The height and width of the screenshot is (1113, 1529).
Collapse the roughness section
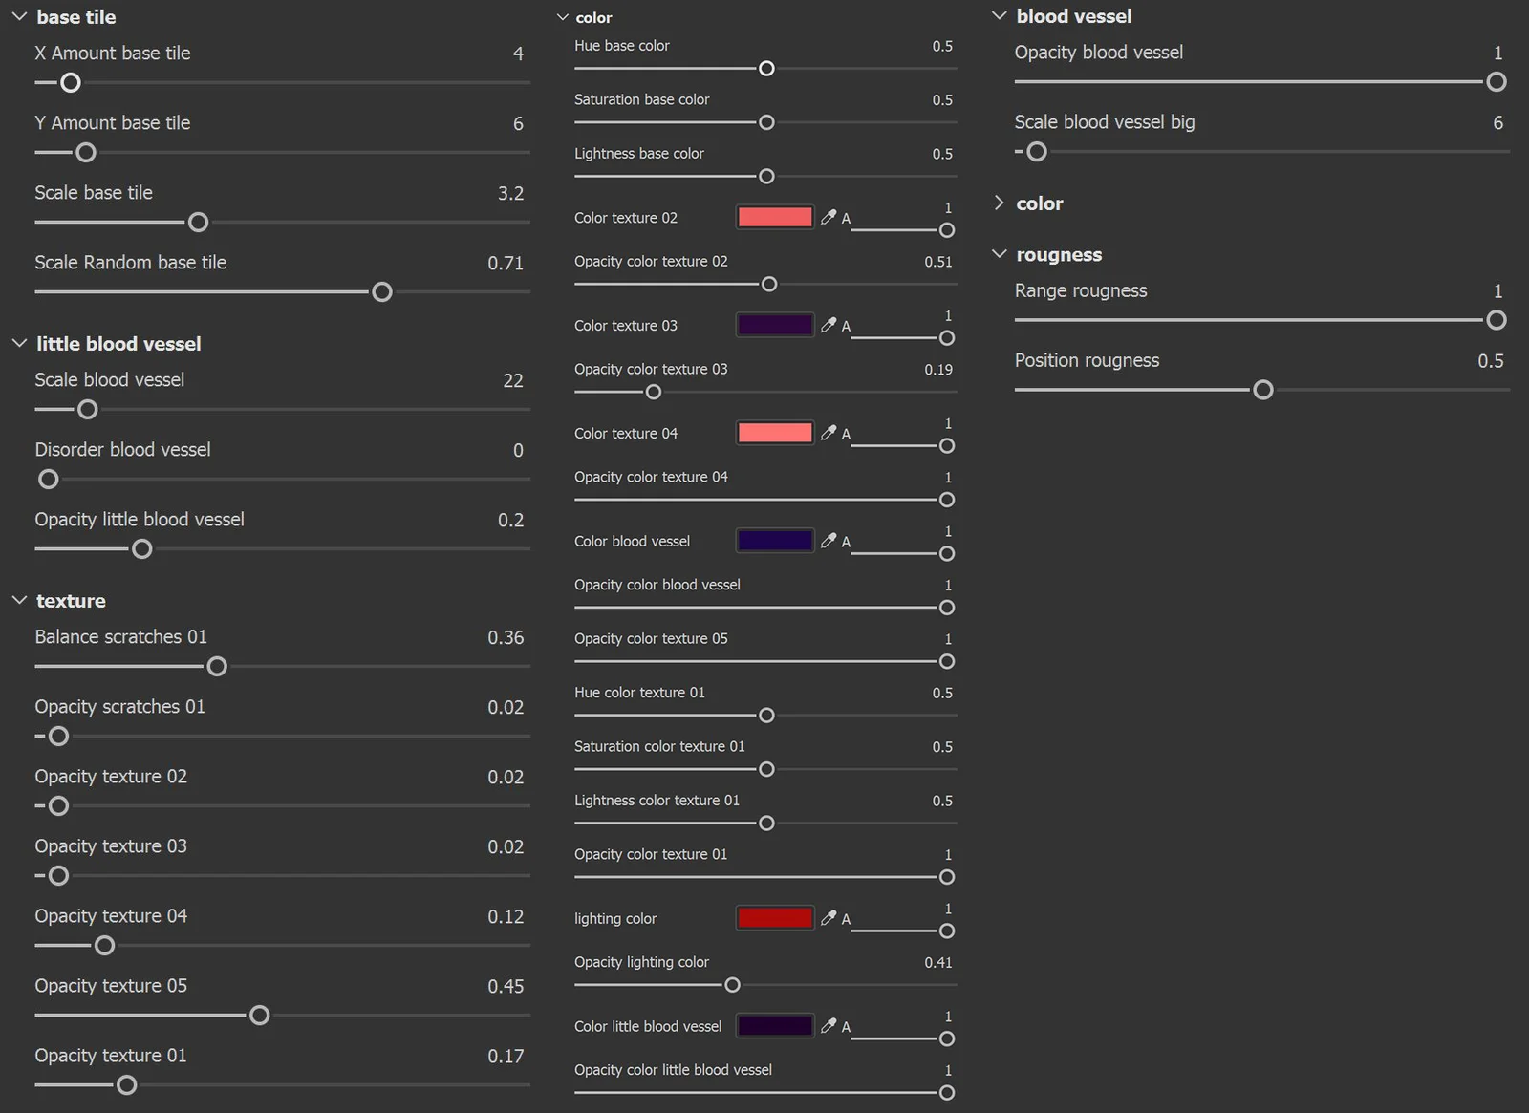coord(1000,254)
